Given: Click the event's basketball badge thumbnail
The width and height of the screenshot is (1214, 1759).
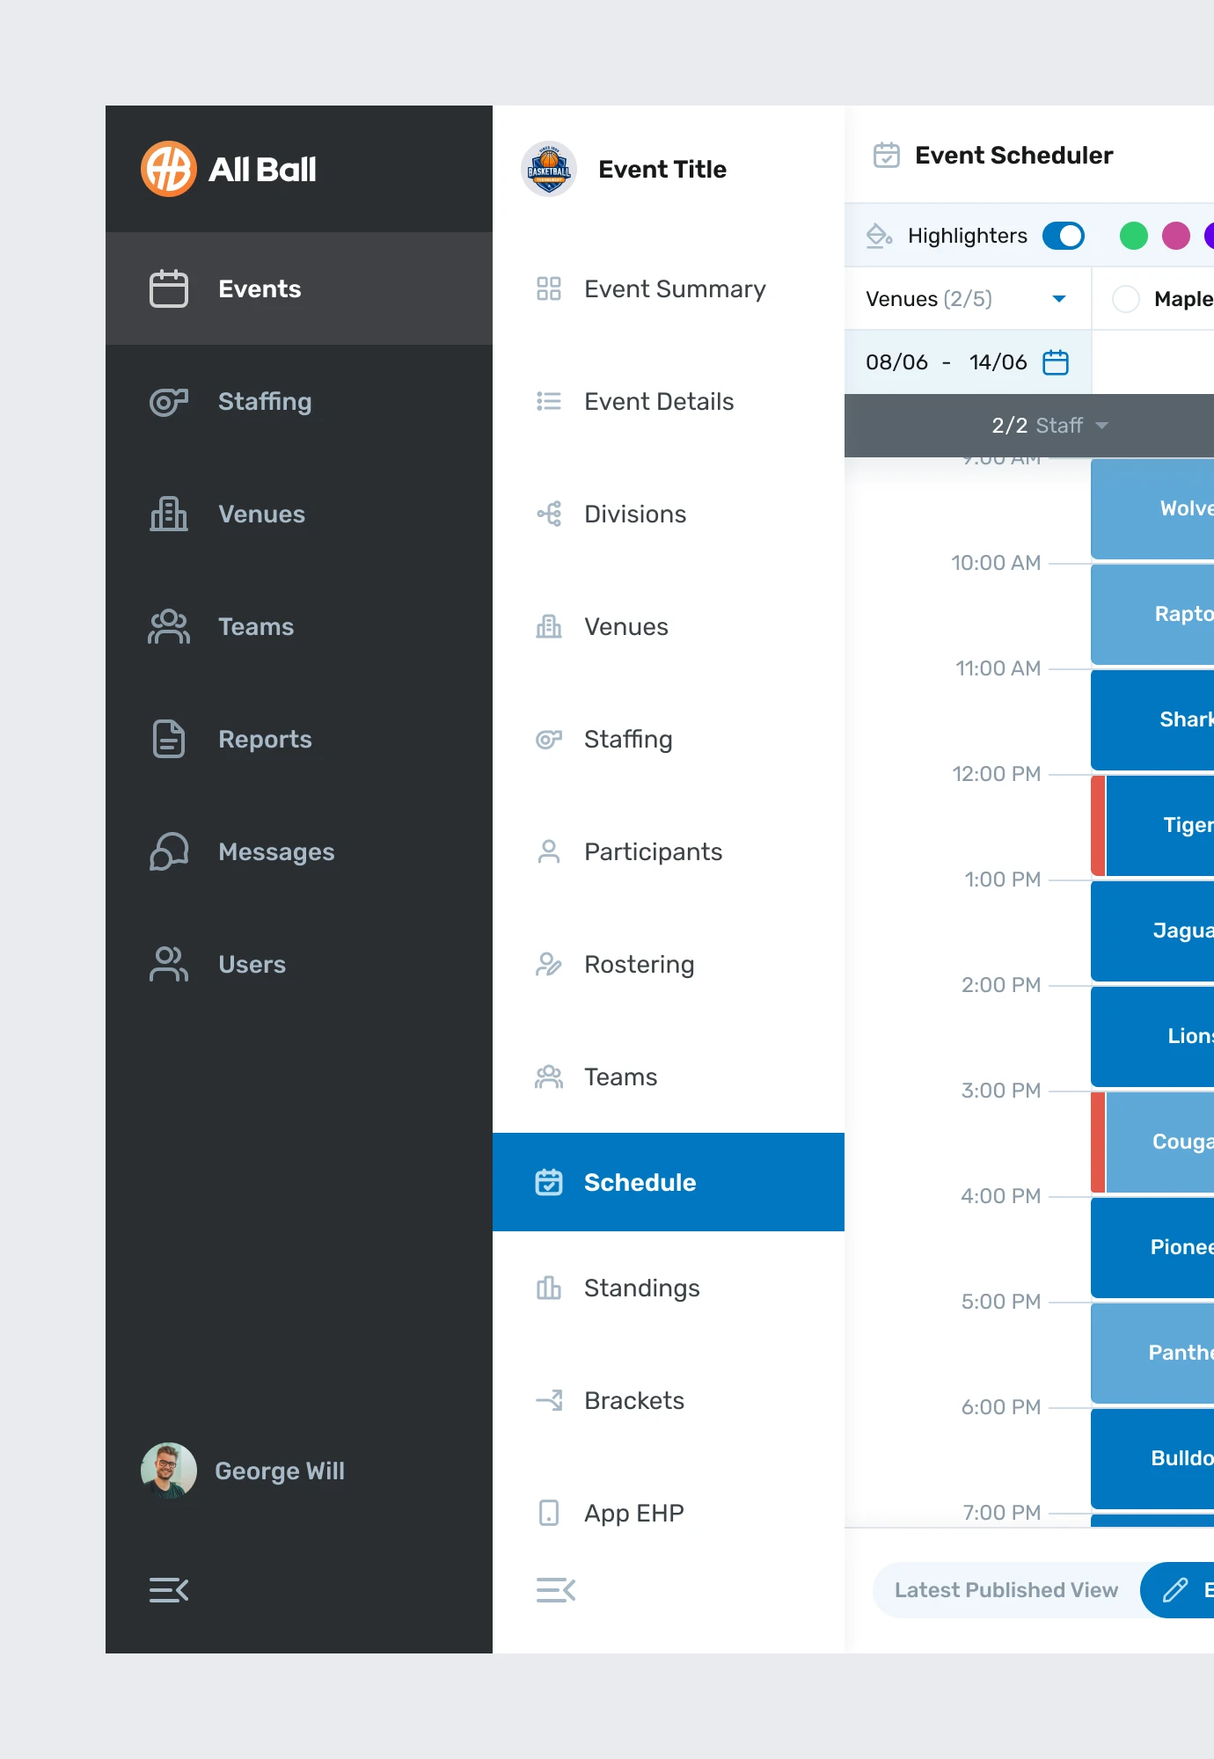Looking at the screenshot, I should [549, 169].
